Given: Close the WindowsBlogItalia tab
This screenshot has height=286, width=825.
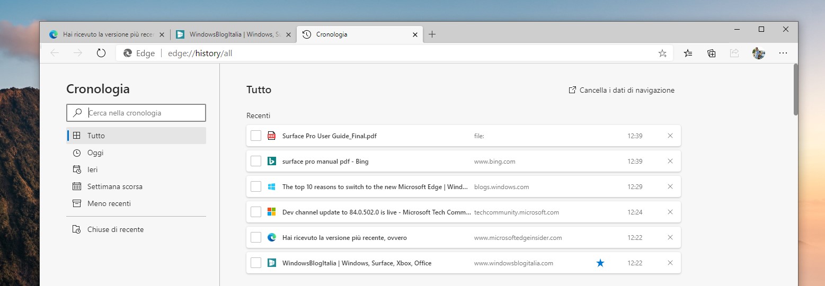Looking at the screenshot, I should coord(288,34).
